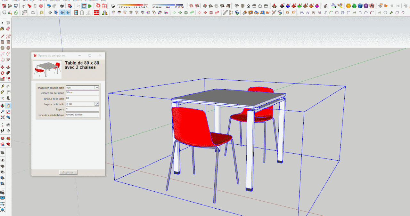Image resolution: width=410 pixels, height=216 pixels.
Task: Click the purple gem icon
Action: click(x=366, y=6)
